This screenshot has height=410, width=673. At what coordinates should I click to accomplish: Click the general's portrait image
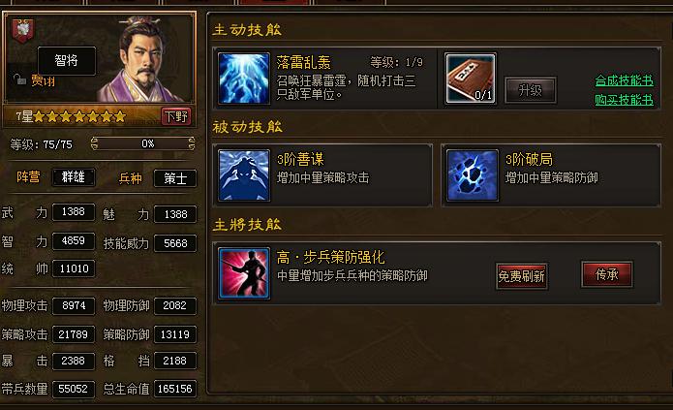146,59
